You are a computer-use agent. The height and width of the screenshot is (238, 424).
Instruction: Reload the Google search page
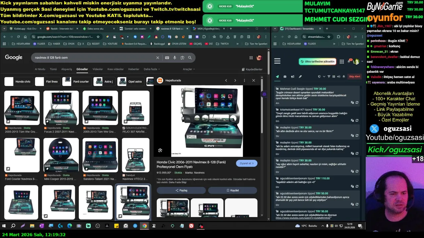click(x=18, y=37)
